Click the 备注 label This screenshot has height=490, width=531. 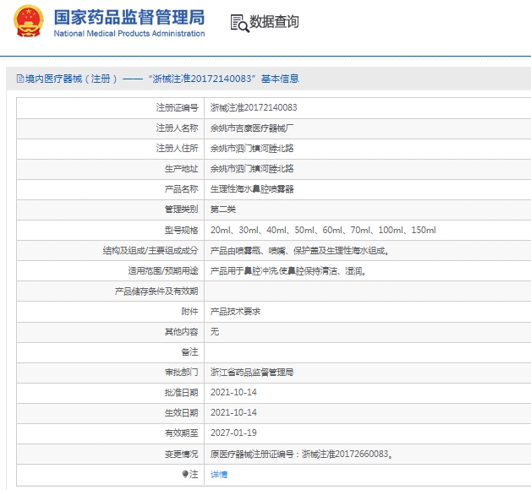pos(189,352)
